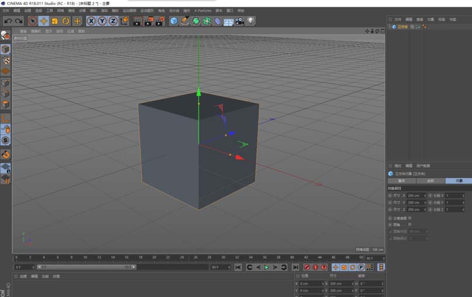Screen dimensions: 472x297
Task: Click the camera object icon in toolbar
Action: (x=240, y=21)
